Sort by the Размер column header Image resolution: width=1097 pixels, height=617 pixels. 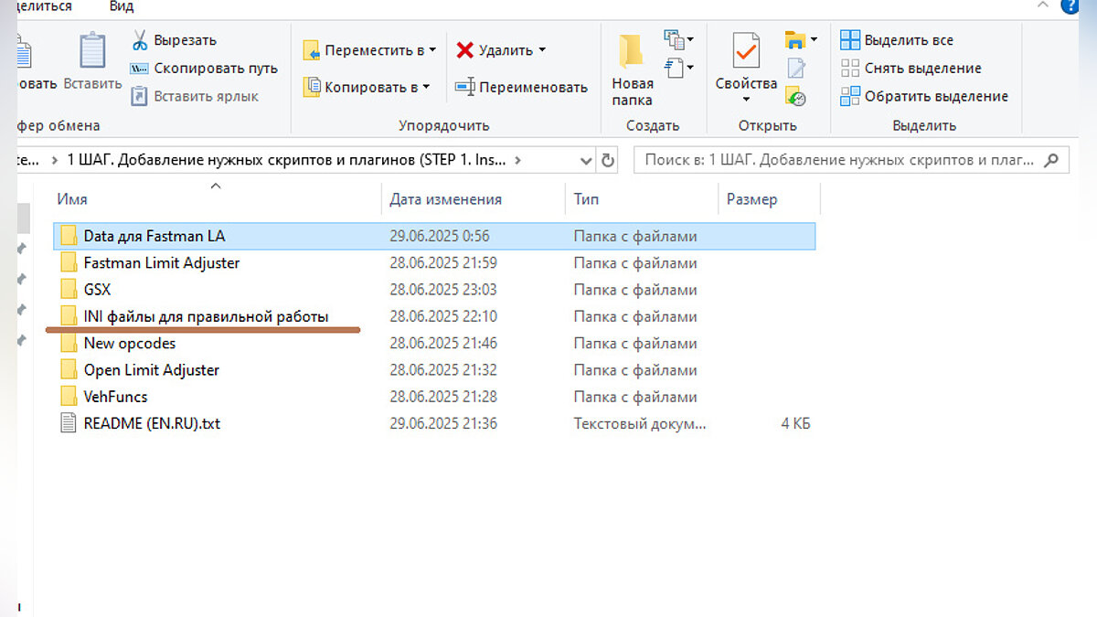click(x=751, y=199)
